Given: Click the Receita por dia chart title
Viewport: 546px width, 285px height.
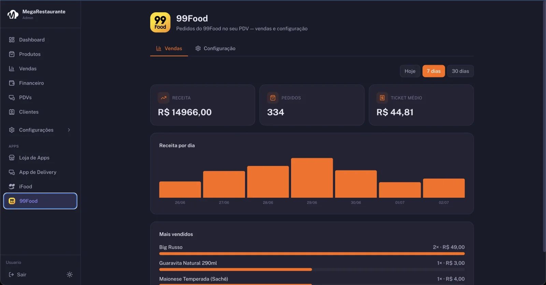Looking at the screenshot, I should [x=177, y=146].
